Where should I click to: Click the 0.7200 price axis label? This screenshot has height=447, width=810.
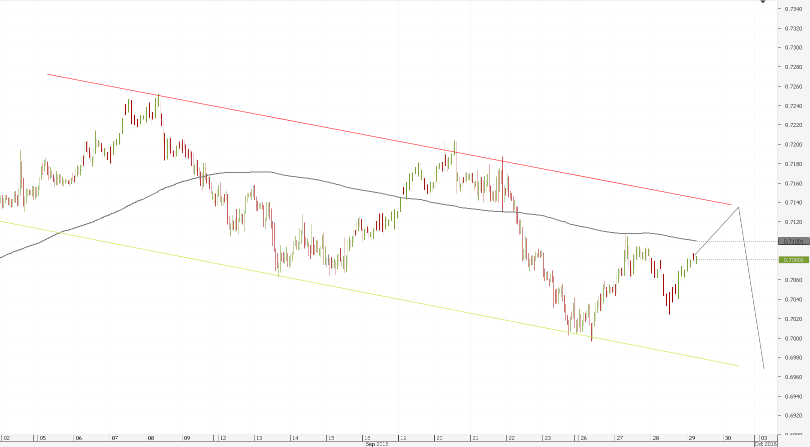click(793, 144)
